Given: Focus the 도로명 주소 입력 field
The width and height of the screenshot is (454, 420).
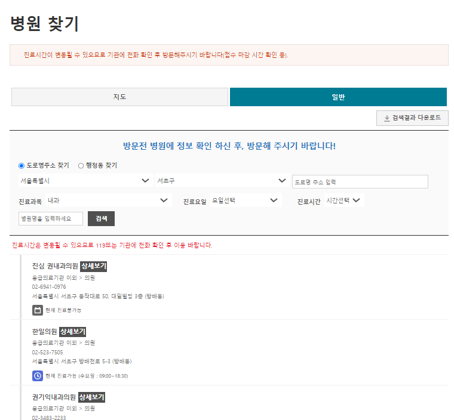Looking at the screenshot, I should coord(360,182).
